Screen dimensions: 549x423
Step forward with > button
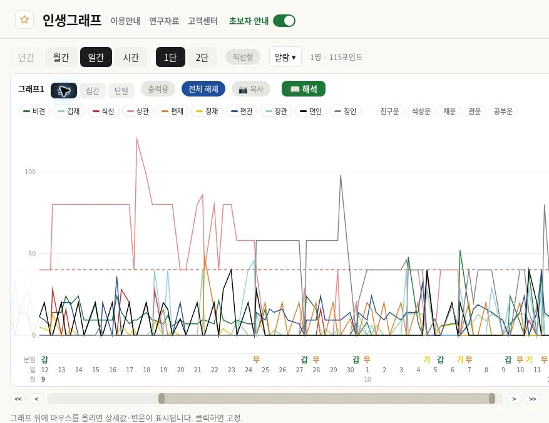click(514, 399)
